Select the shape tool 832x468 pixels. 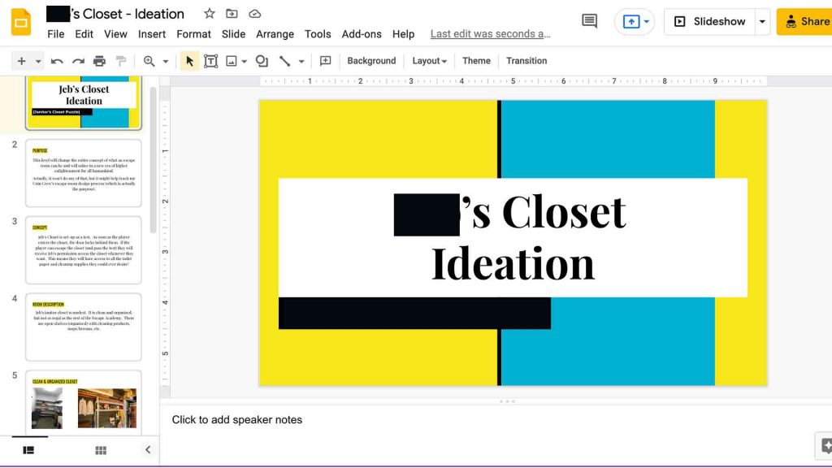click(x=259, y=60)
